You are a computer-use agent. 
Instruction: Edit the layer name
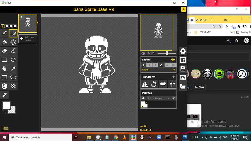point(161,65)
